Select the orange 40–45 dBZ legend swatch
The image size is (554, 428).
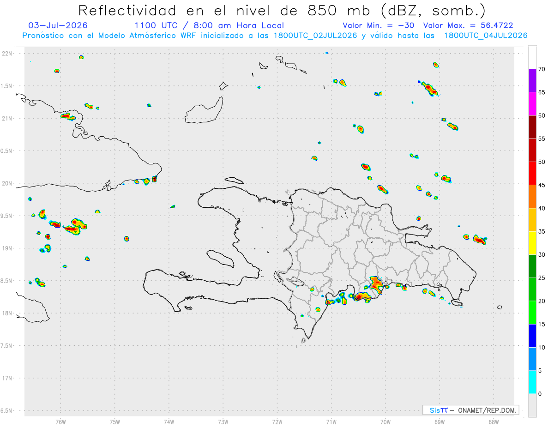pyautogui.click(x=532, y=197)
